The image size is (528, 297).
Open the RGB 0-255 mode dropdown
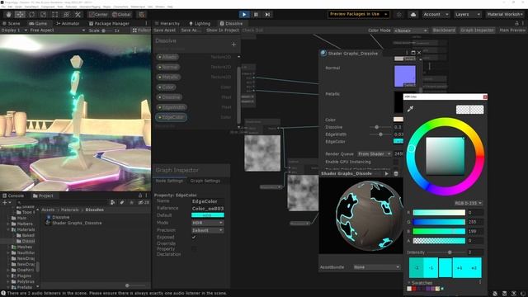pyautogui.click(x=468, y=203)
